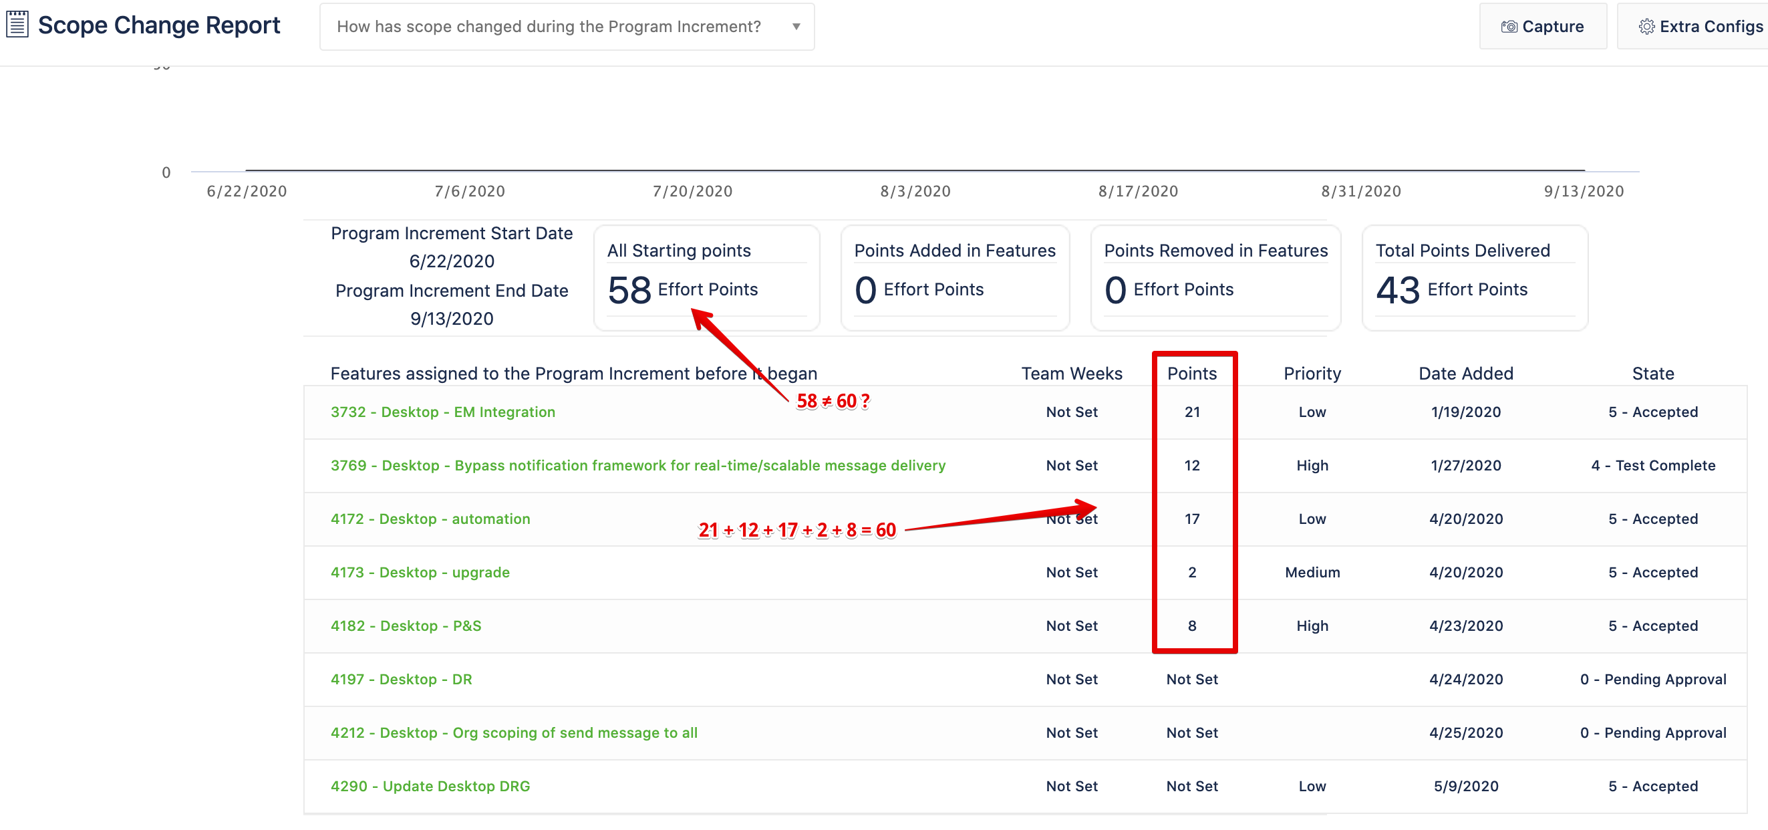Select feature 4197 - Desktop - DR

click(x=401, y=679)
